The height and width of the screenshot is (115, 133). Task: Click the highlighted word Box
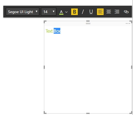click(x=57, y=31)
